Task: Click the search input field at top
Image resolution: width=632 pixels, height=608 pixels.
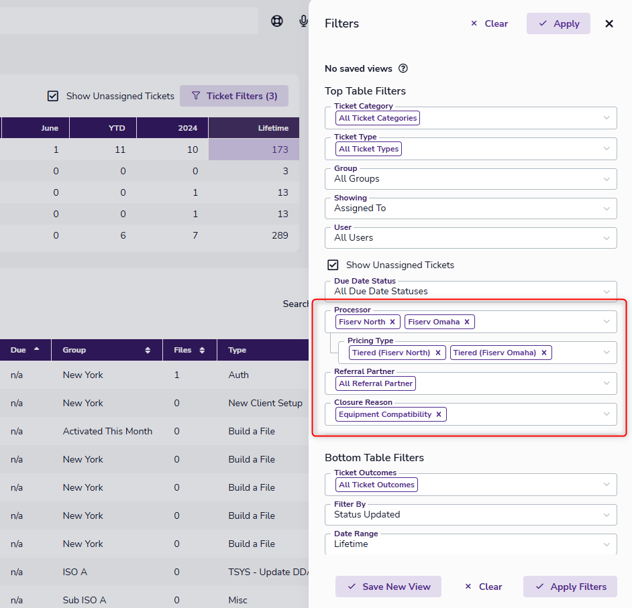Action: click(129, 21)
